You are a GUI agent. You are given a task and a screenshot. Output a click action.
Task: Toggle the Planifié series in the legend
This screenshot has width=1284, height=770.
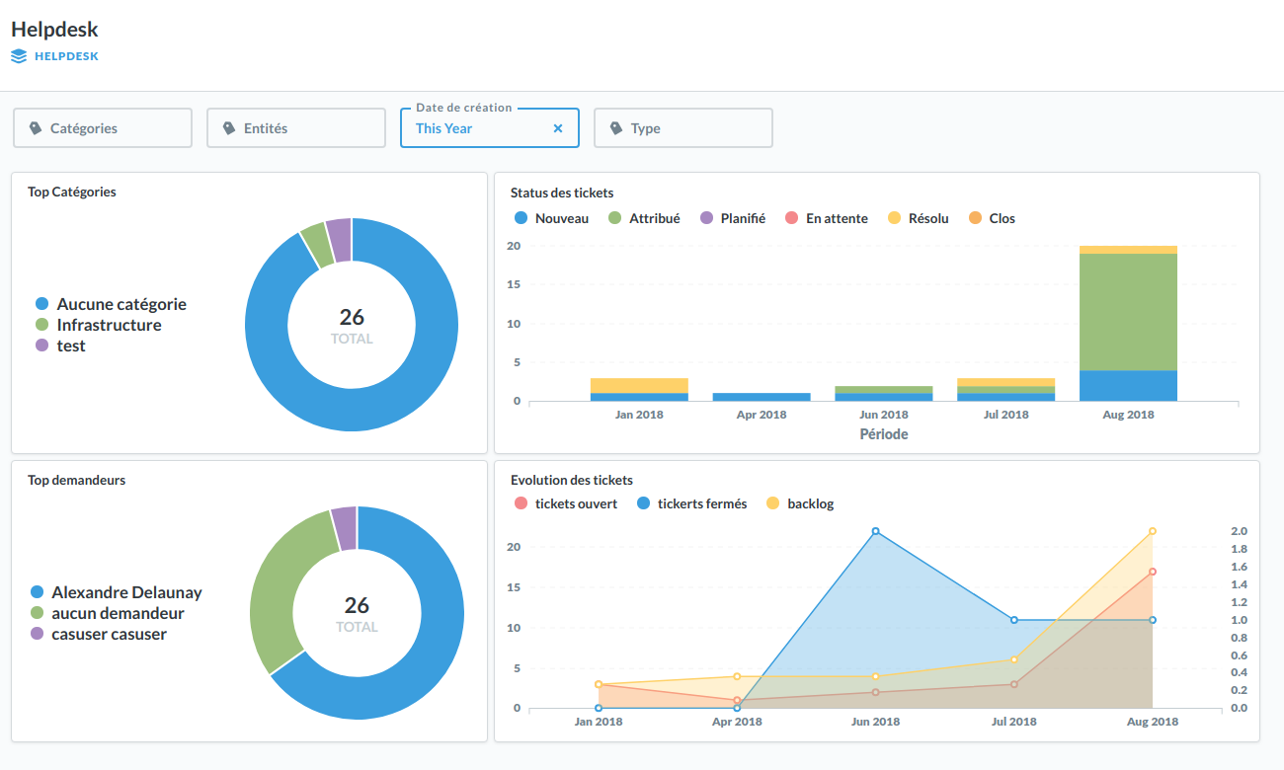click(733, 218)
